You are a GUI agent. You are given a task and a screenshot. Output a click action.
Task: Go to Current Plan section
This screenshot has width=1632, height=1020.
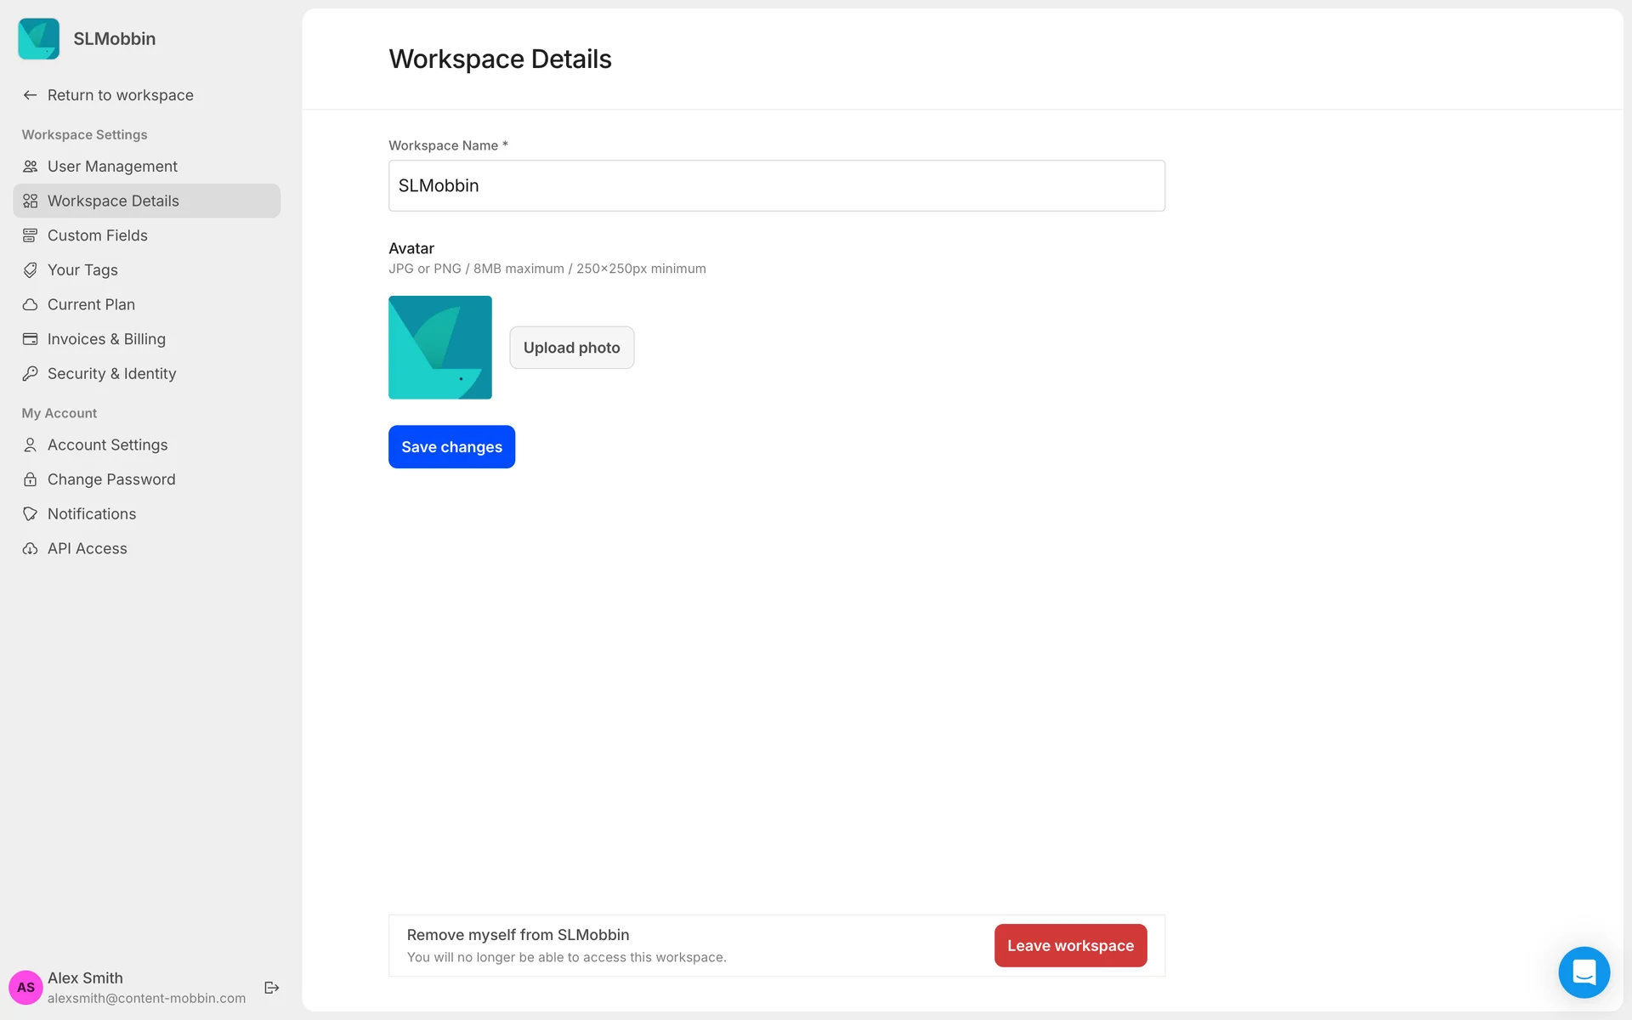(91, 304)
